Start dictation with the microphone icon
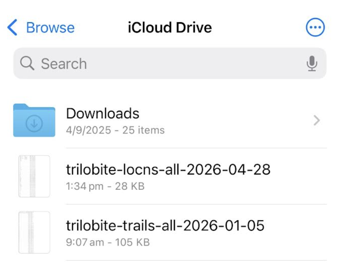This screenshot has height=268, width=339. (x=312, y=64)
